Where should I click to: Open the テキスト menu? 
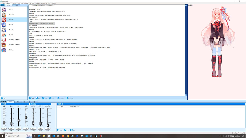(x=14, y=3)
